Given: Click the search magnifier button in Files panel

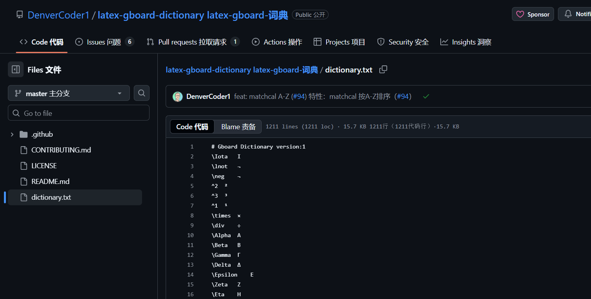Looking at the screenshot, I should [x=142, y=93].
